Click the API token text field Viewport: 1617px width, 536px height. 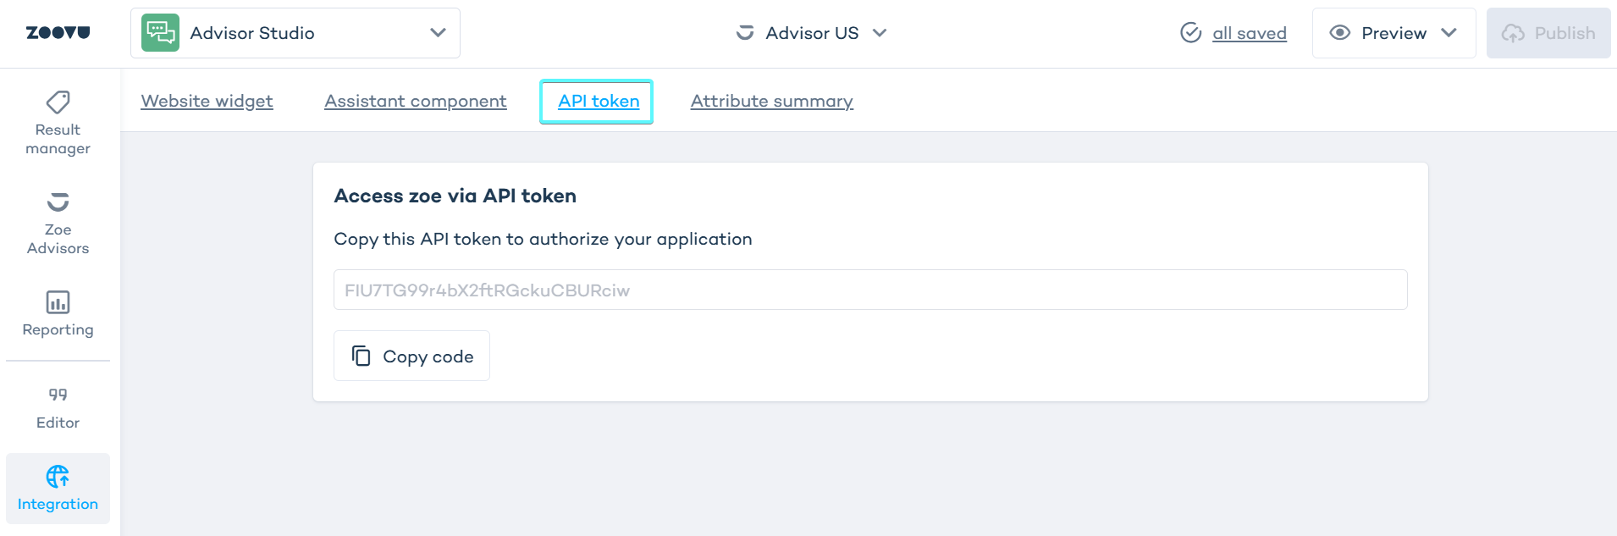(869, 290)
